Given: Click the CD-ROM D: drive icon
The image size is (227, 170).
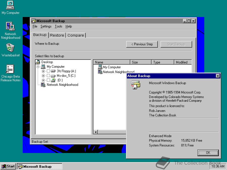Looking at the screenshot, I should tap(53, 80).
